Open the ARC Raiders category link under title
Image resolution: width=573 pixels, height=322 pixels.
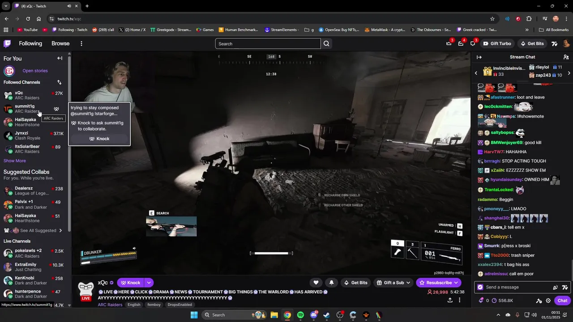pyautogui.click(x=110, y=305)
